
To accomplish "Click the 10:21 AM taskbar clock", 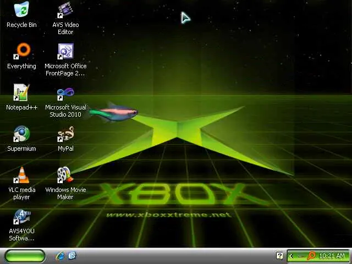I will click(332, 256).
